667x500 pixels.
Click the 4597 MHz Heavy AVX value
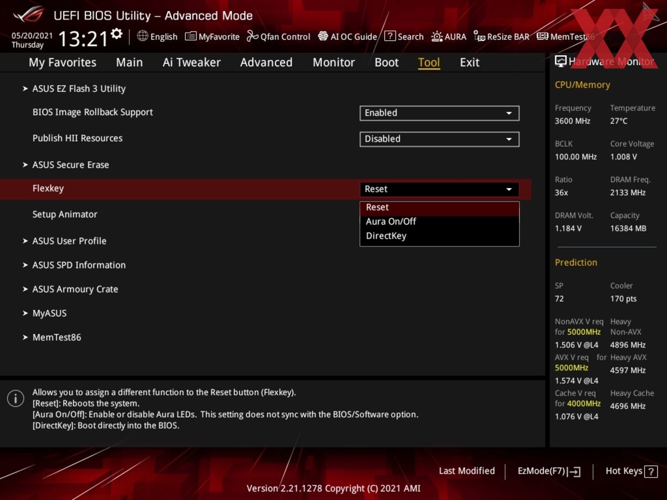(628, 371)
